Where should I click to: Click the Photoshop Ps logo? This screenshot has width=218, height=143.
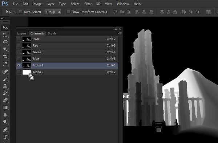pos(5,4)
